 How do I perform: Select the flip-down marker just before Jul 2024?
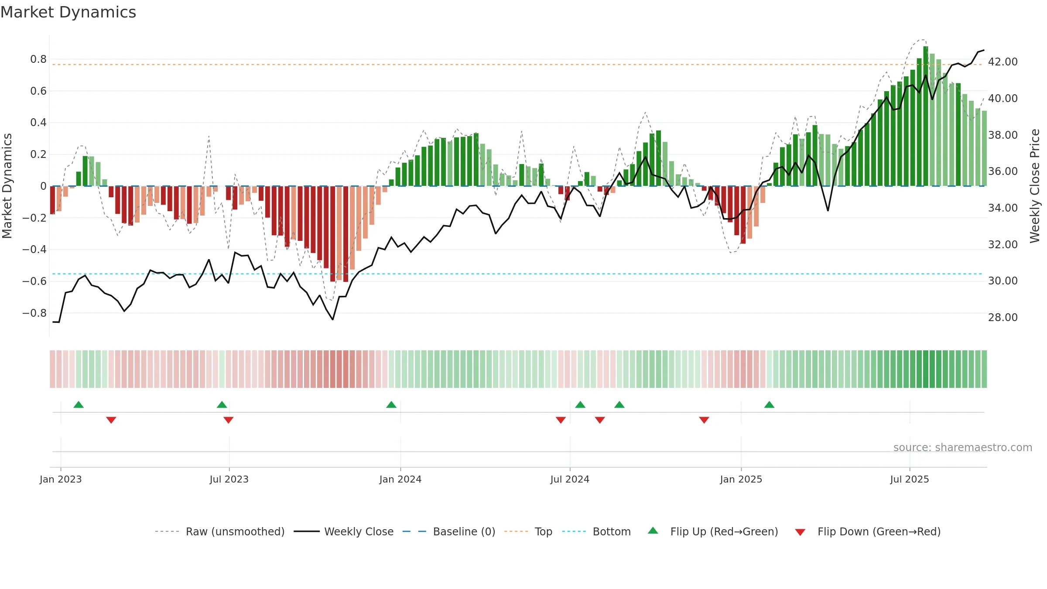(x=561, y=420)
